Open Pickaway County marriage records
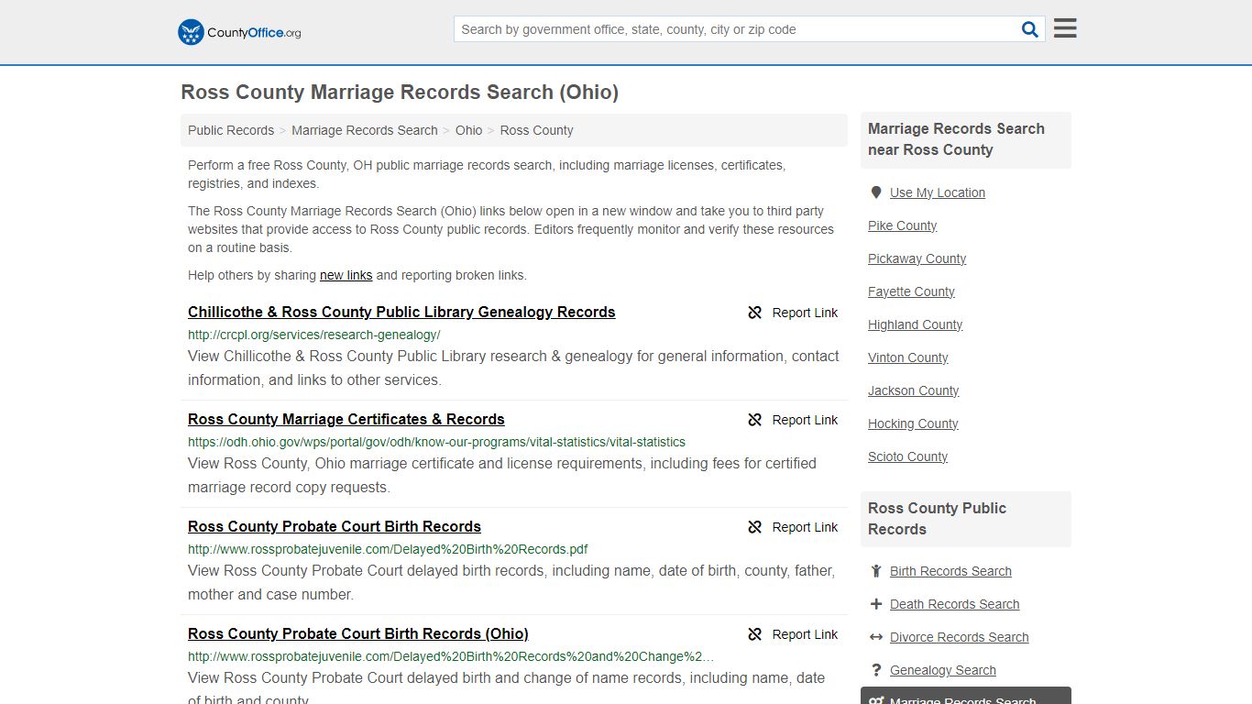This screenshot has height=704, width=1252. pos(917,258)
